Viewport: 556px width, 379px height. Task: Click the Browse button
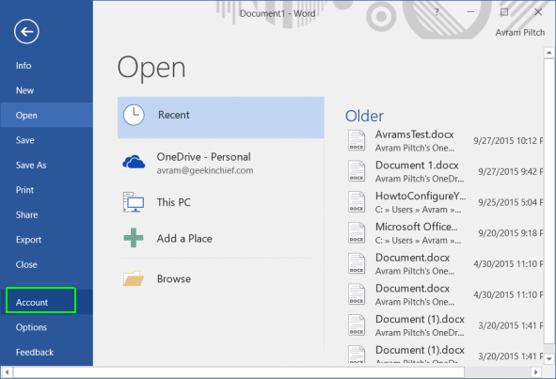(x=220, y=278)
